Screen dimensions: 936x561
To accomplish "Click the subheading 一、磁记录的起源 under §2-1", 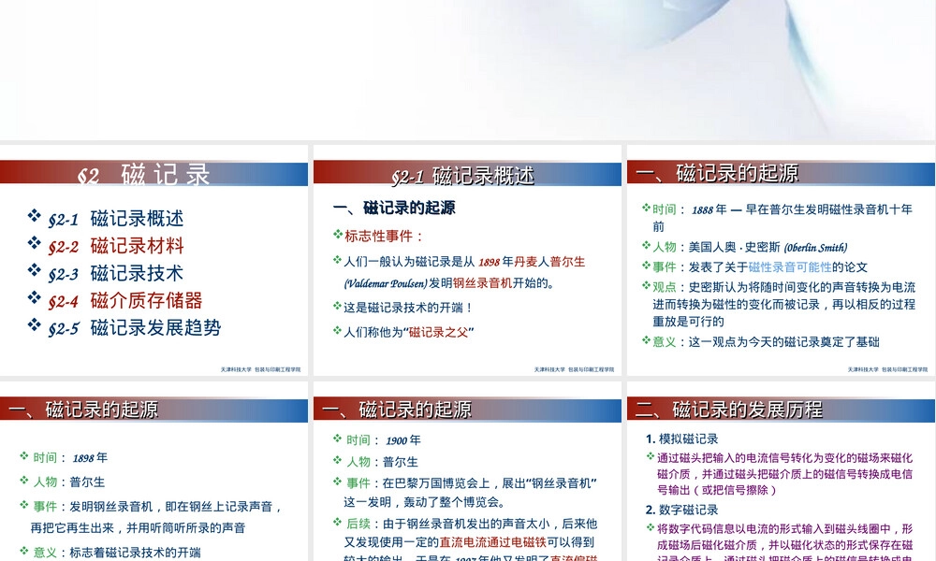I will 394,209.
